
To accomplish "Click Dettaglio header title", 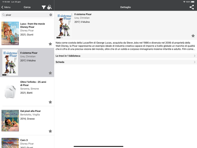I will 126,7.
